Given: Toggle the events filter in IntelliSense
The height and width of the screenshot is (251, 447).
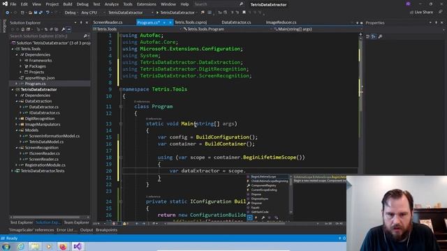Looking at the screenshot, I should click(256, 218).
